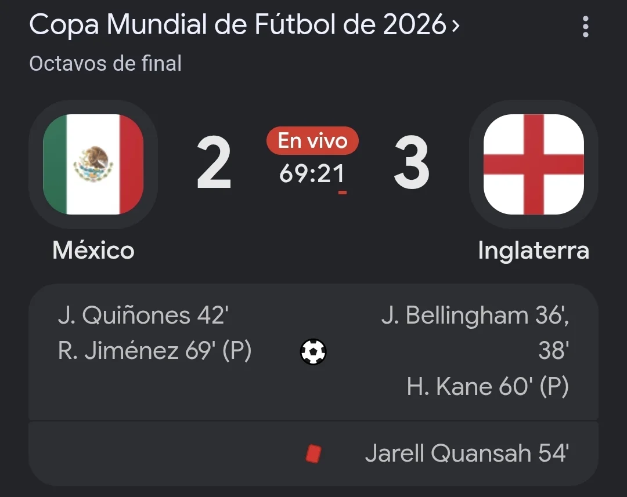The image size is (627, 497).
Task: Select the México team name
Action: [93, 251]
